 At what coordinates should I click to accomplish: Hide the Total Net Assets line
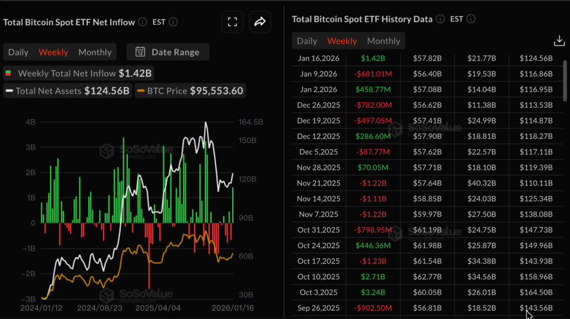tap(67, 91)
